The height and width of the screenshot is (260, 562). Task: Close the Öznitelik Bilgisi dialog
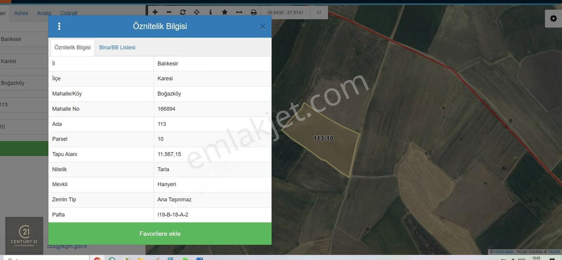[262, 27]
